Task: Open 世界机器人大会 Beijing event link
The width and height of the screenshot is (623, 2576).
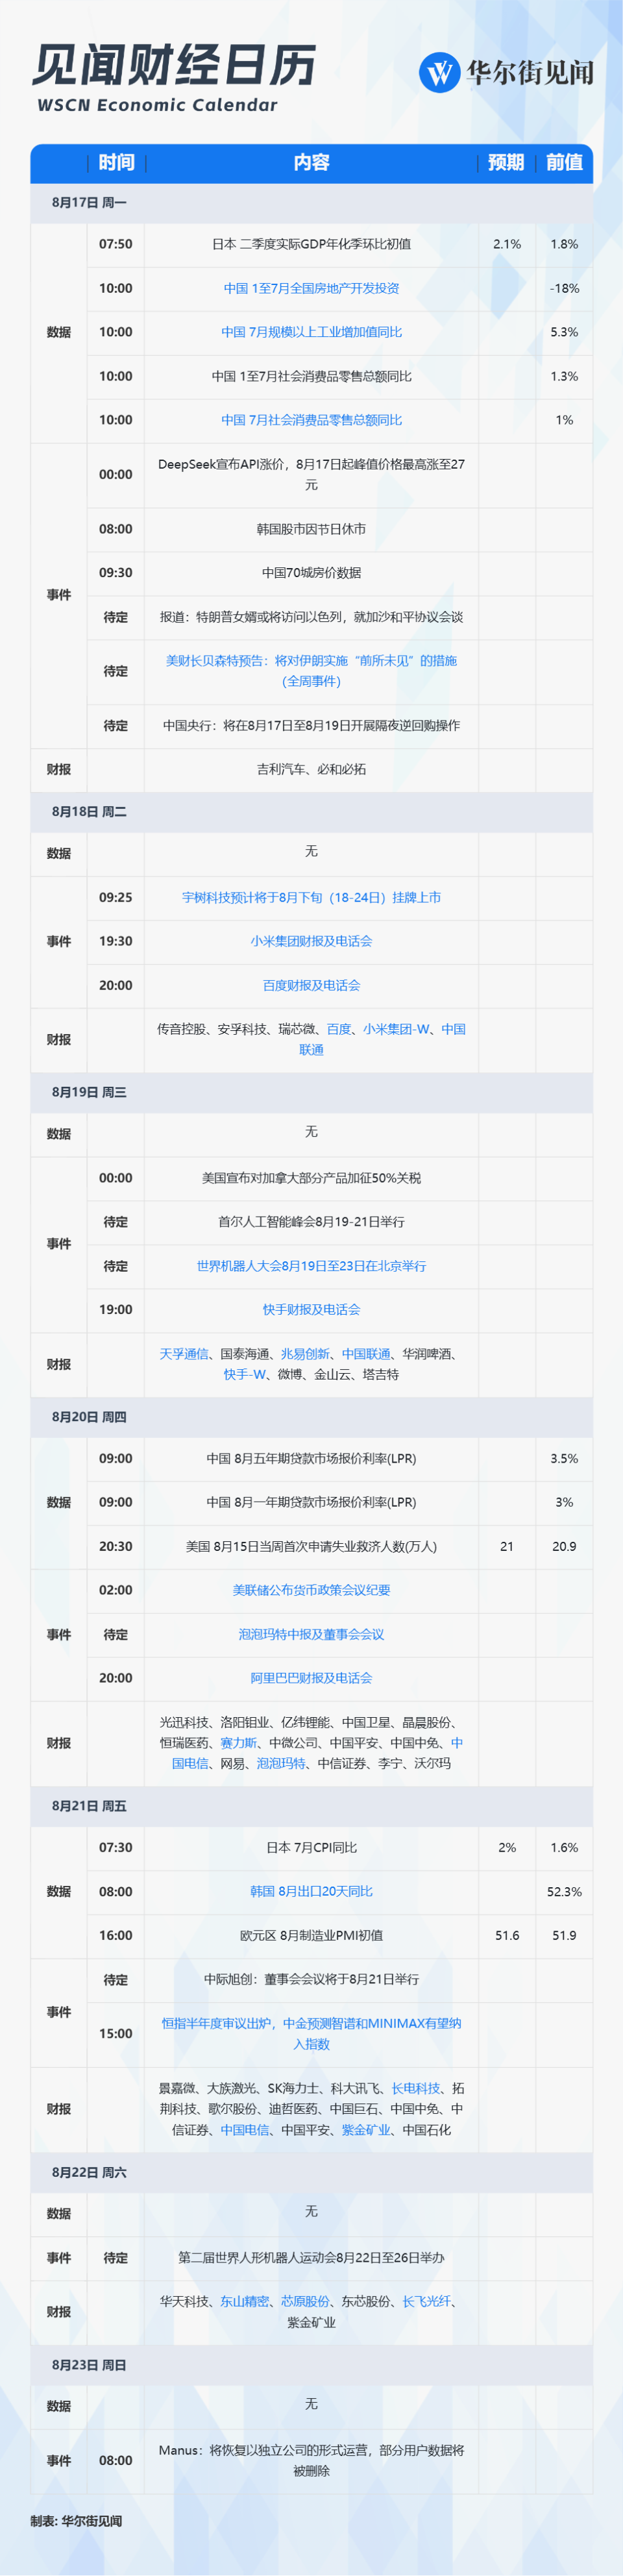Action: click(311, 1266)
